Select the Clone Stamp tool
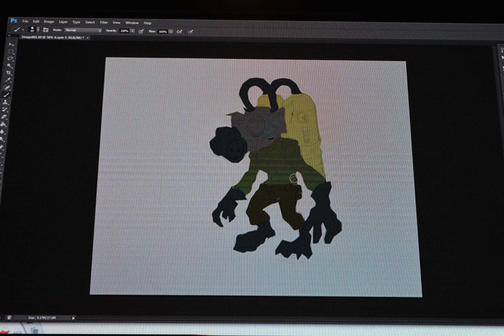This screenshot has width=504, height=336. 6,102
